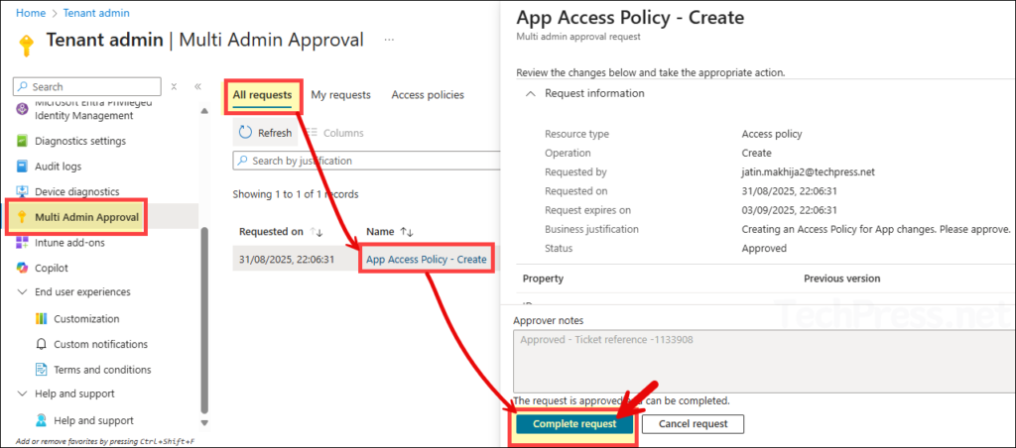
Task: Collapse the Request information section
Action: 531,94
